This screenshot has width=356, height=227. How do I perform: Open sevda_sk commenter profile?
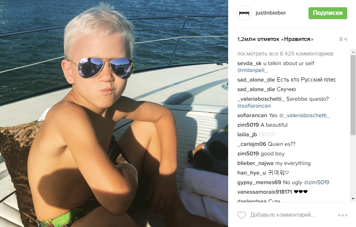249,63
